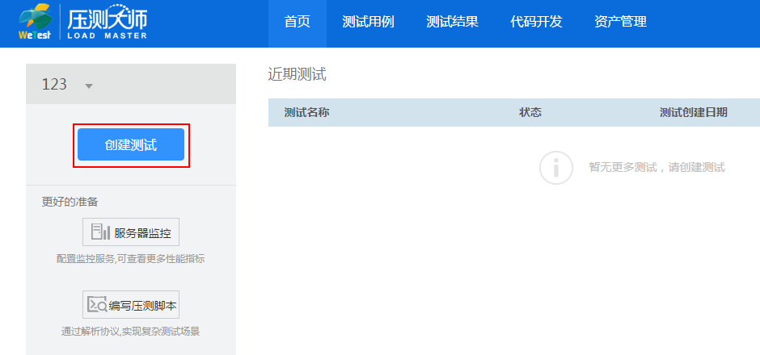Click the 通过解析协议,实现复杂测试场景 description

point(130,332)
